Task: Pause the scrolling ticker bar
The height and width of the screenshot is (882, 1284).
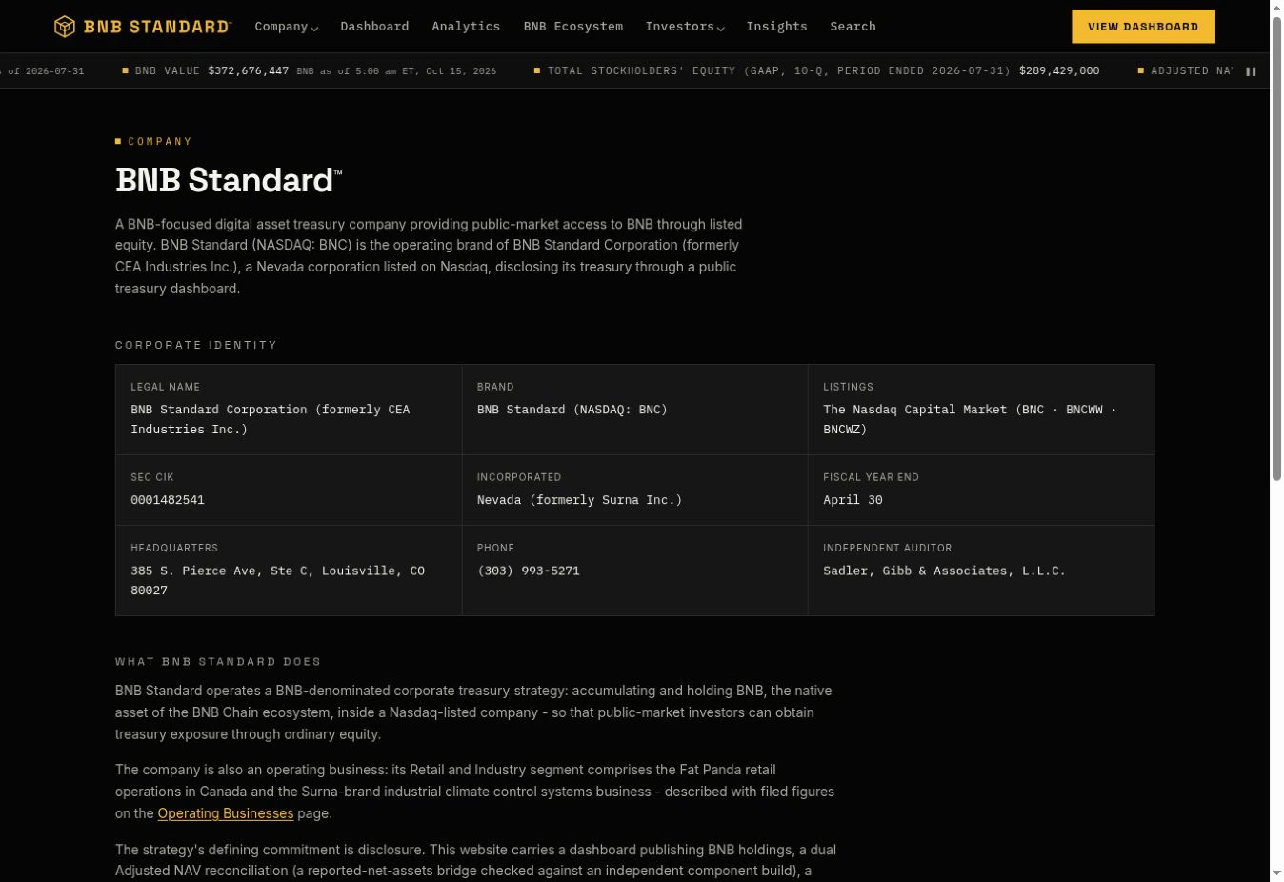Action: pos(1251,71)
